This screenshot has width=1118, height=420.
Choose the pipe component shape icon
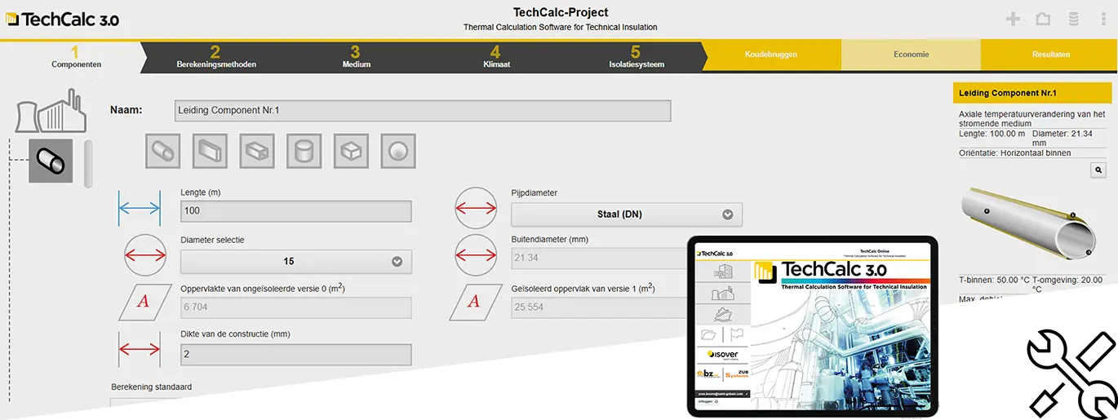click(162, 151)
